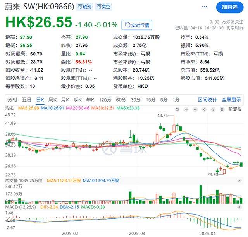Image resolution: width=248 pixels, height=237 pixels.
Task: Click the undo reset chart icon
Action: tap(177, 109)
